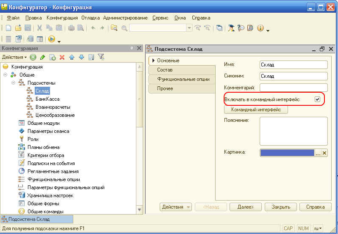Screen dimensions: 338x234
Task: Click the Copy toolbar icon
Action: point(50,28)
